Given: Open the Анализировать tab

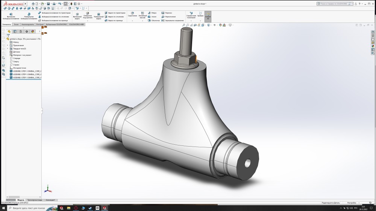Looking at the screenshot, I should coord(28,24).
